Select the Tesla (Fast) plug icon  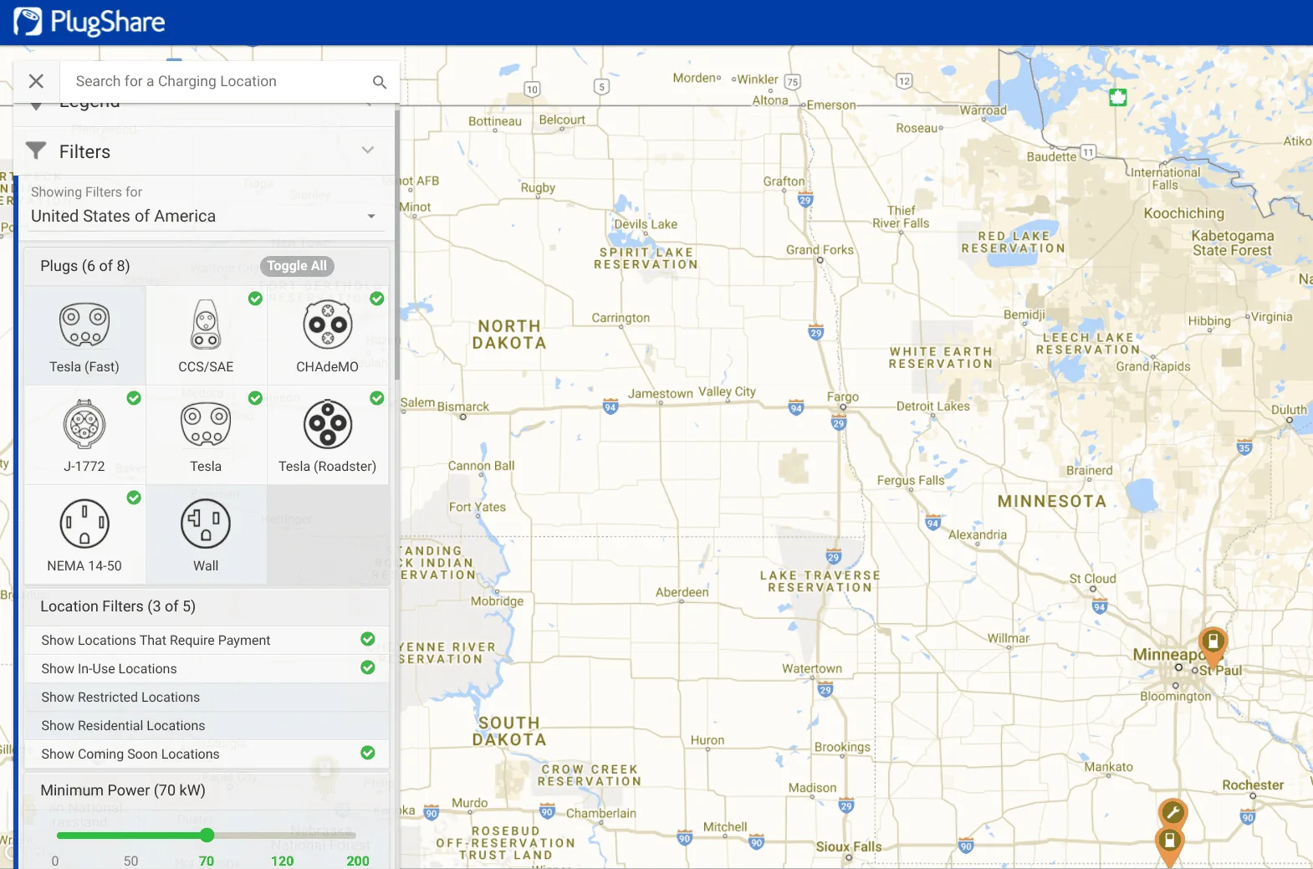tap(84, 336)
